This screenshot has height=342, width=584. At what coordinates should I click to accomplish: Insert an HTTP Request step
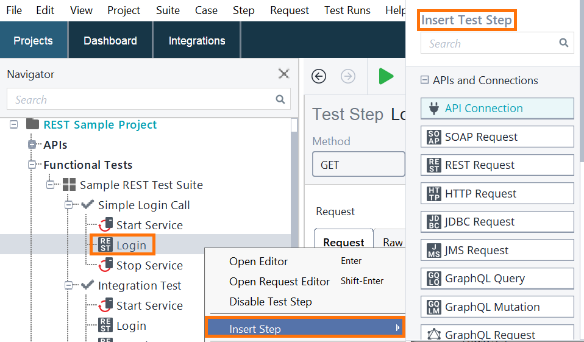point(497,193)
